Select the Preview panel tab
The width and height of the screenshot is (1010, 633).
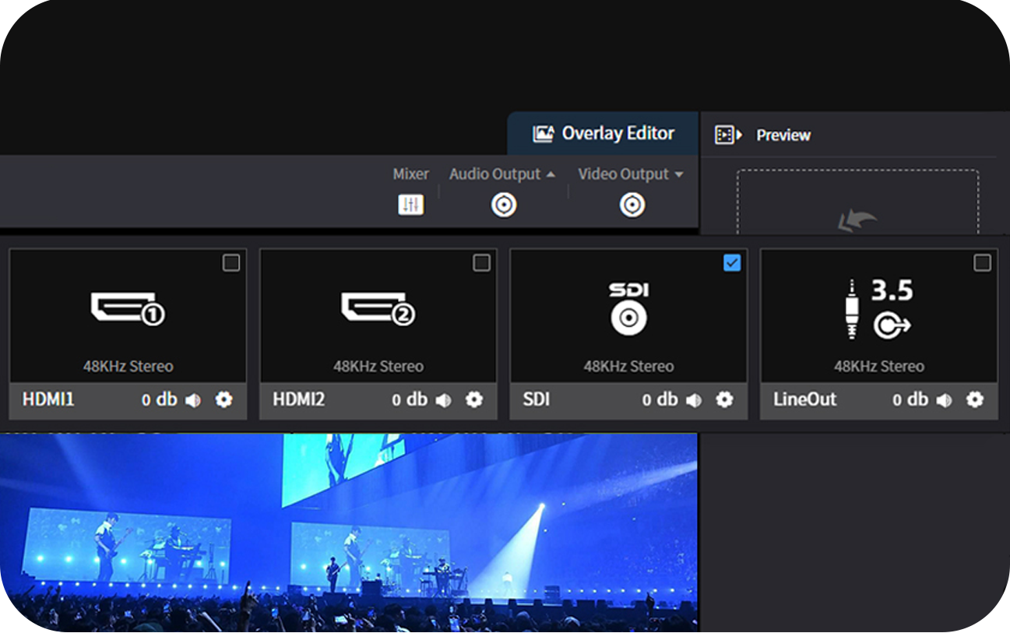pyautogui.click(x=783, y=135)
